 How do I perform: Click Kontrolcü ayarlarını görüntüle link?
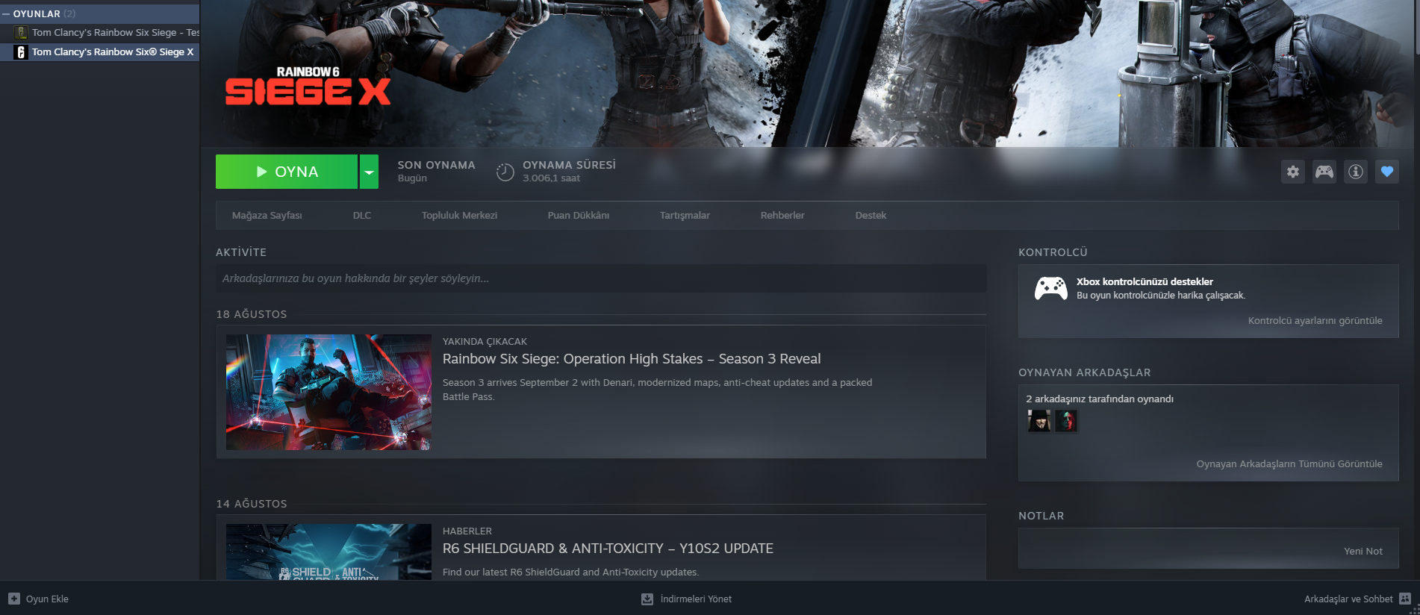coord(1315,321)
